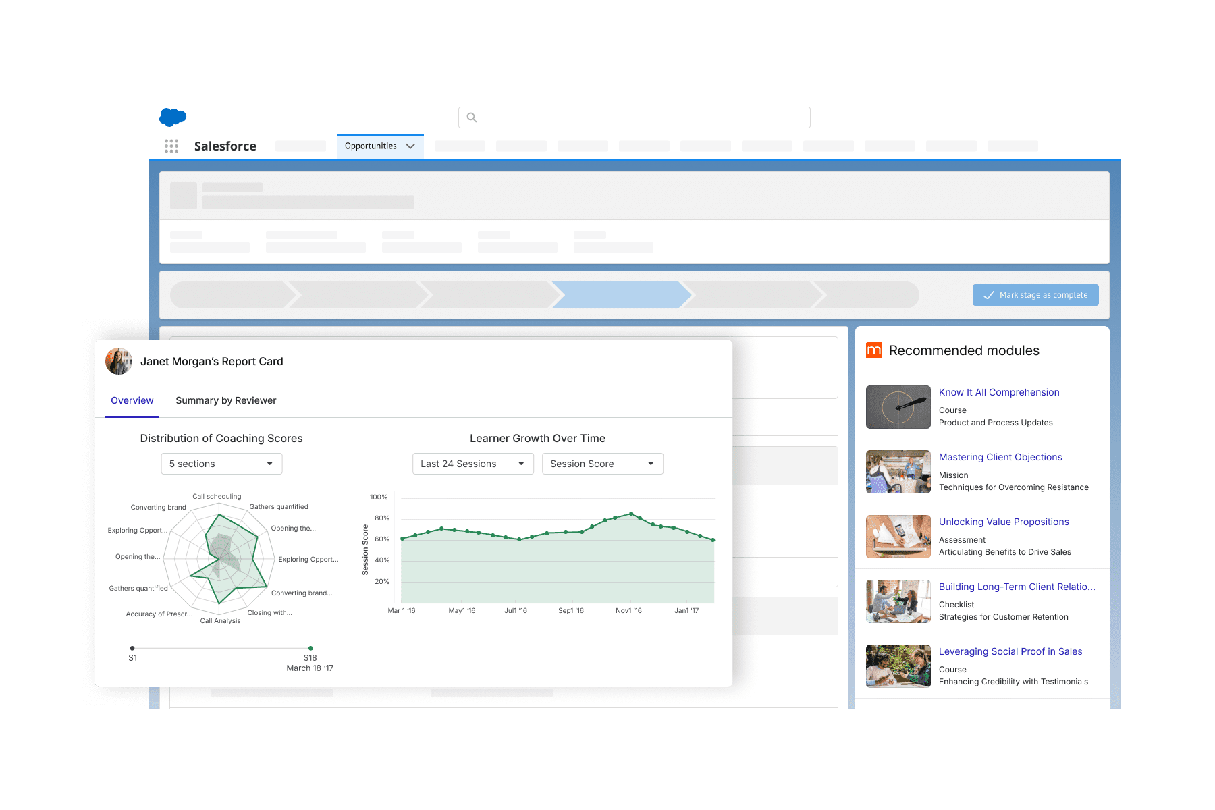Screen dimensions: 1215x810
Task: Open the Unlocking Value Propositions assessment
Action: [1003, 521]
